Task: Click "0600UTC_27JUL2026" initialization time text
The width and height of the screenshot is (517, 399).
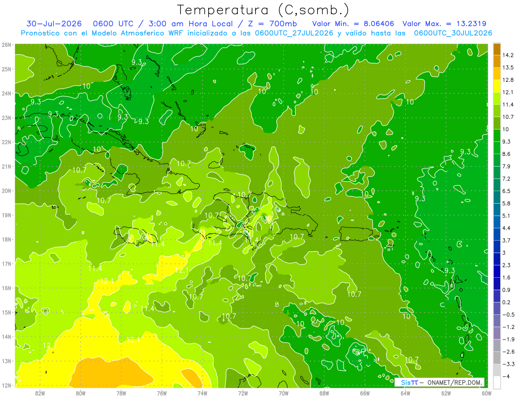Action: pos(294,33)
